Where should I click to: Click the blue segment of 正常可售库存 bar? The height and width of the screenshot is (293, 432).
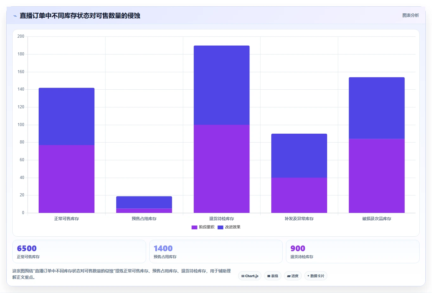point(67,116)
